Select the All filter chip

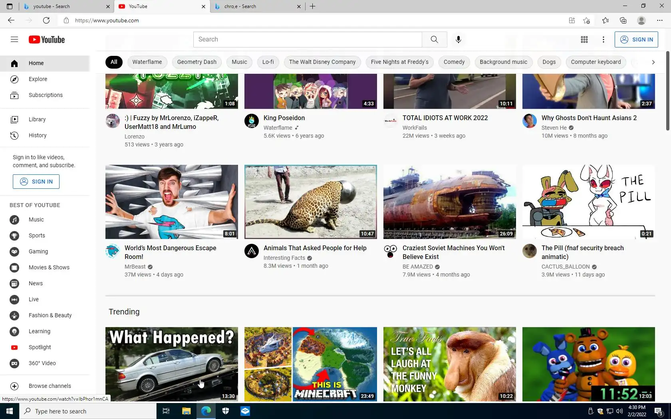114,62
